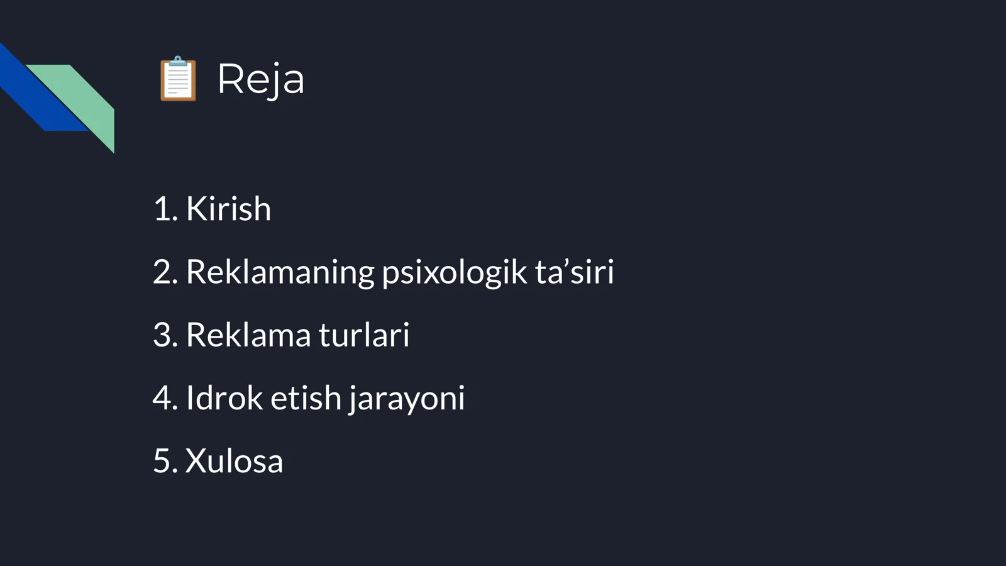Click the number "4." in the list
Image resolution: width=1006 pixels, height=566 pixels.
tap(165, 397)
